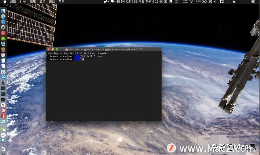The image size is (260, 155).
Task: Click the network speed 0B/s monitor
Action: (x=186, y=2)
